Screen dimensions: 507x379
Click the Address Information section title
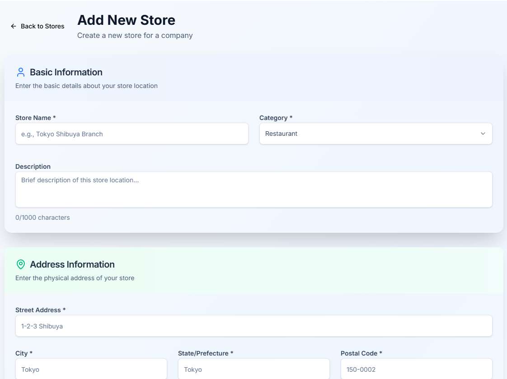tap(72, 264)
